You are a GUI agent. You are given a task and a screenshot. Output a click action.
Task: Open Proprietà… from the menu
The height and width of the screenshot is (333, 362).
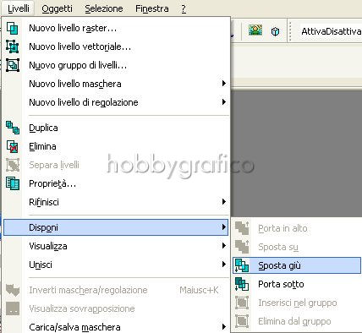point(116,183)
